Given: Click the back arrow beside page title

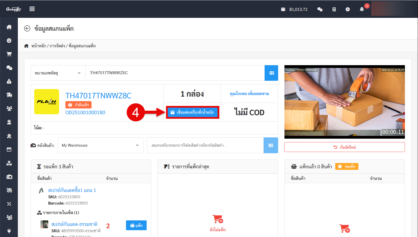Looking at the screenshot, I should click(x=27, y=29).
